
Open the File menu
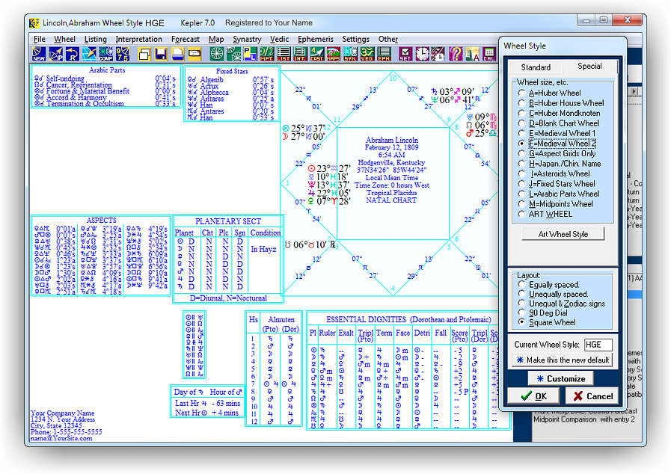(x=40, y=39)
